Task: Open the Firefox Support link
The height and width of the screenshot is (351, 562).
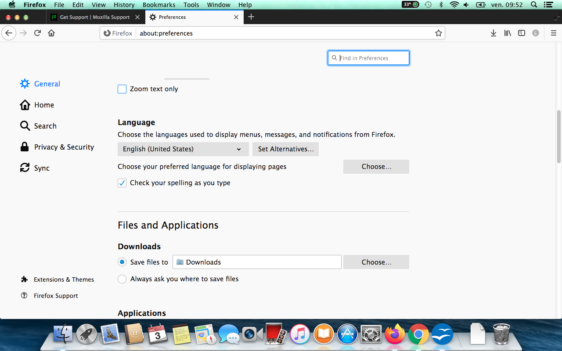Action: tap(50, 296)
